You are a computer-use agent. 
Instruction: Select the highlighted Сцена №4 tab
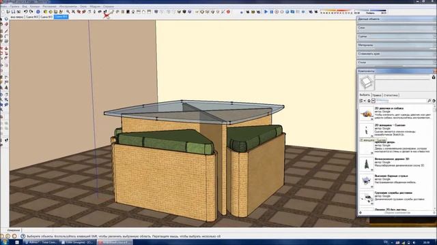click(x=61, y=17)
